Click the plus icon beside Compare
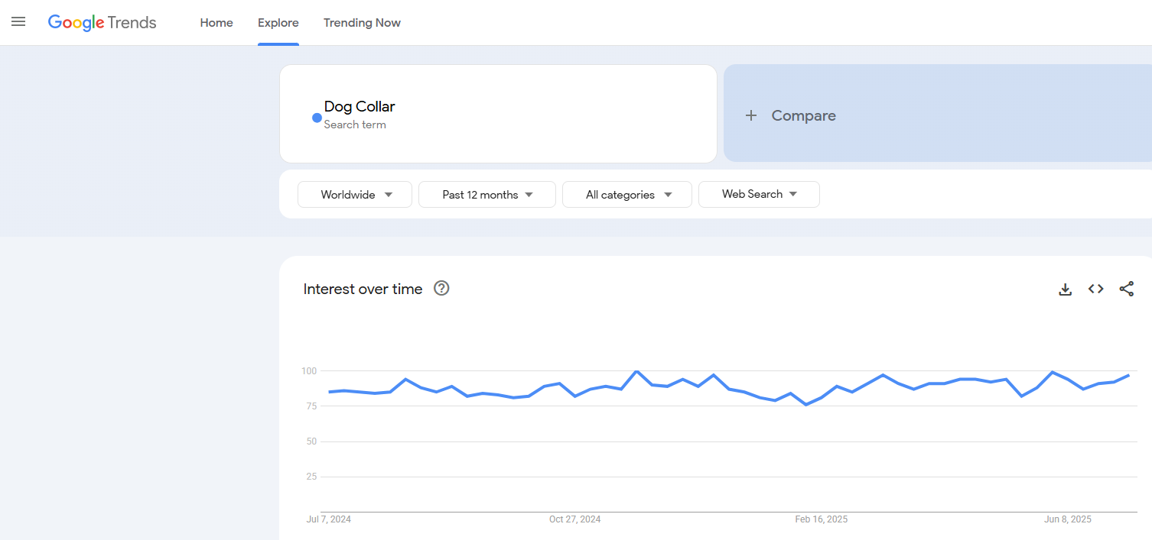The image size is (1152, 540). tap(751, 115)
